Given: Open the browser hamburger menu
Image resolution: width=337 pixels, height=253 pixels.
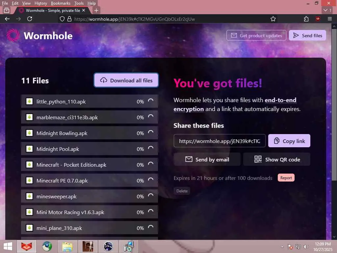Looking at the screenshot, I should (330, 19).
